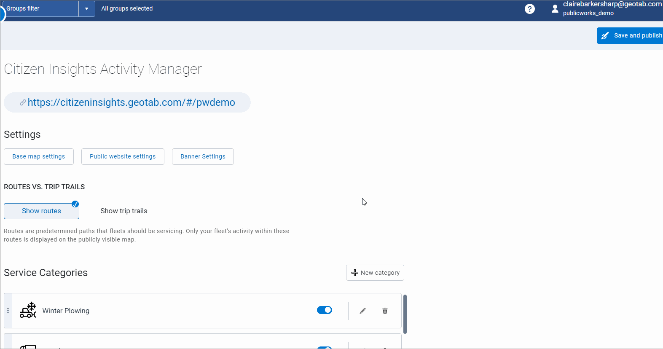Screen dimensions: 663x349
Task: Expand the Groups filter dropdown arrow
Action: click(87, 8)
